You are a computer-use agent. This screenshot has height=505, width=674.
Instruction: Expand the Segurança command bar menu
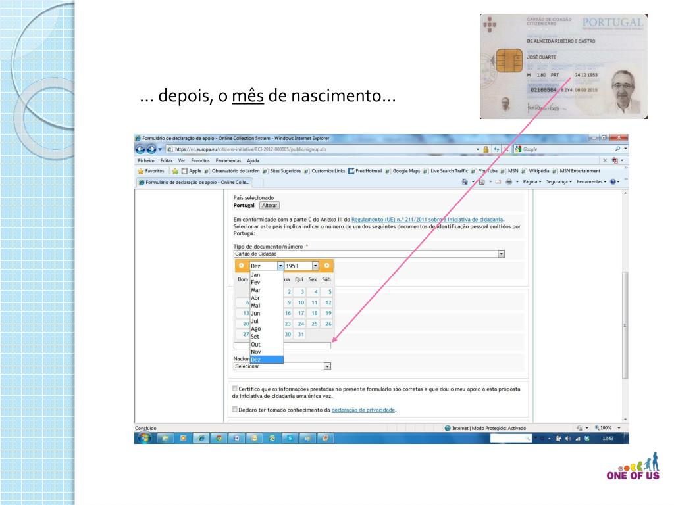coord(559,181)
